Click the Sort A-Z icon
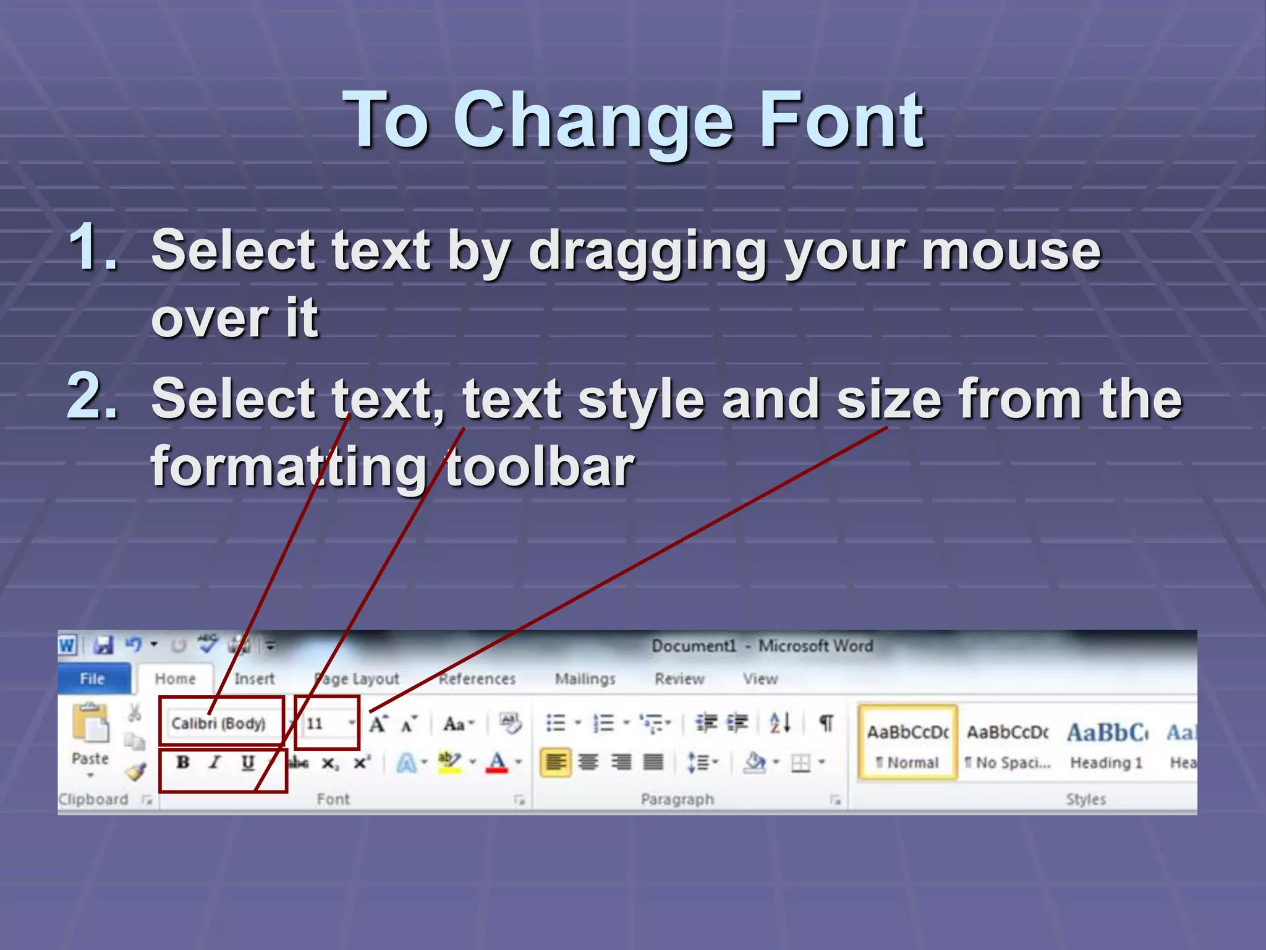 (x=780, y=722)
